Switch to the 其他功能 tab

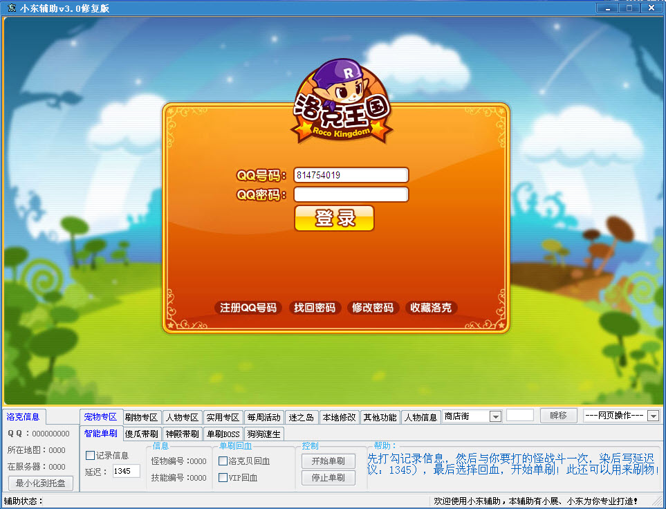[x=380, y=418]
